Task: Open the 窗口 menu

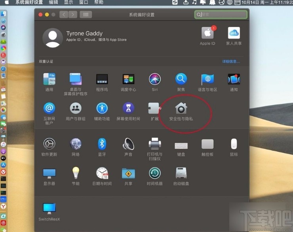Action: [x=84, y=2]
